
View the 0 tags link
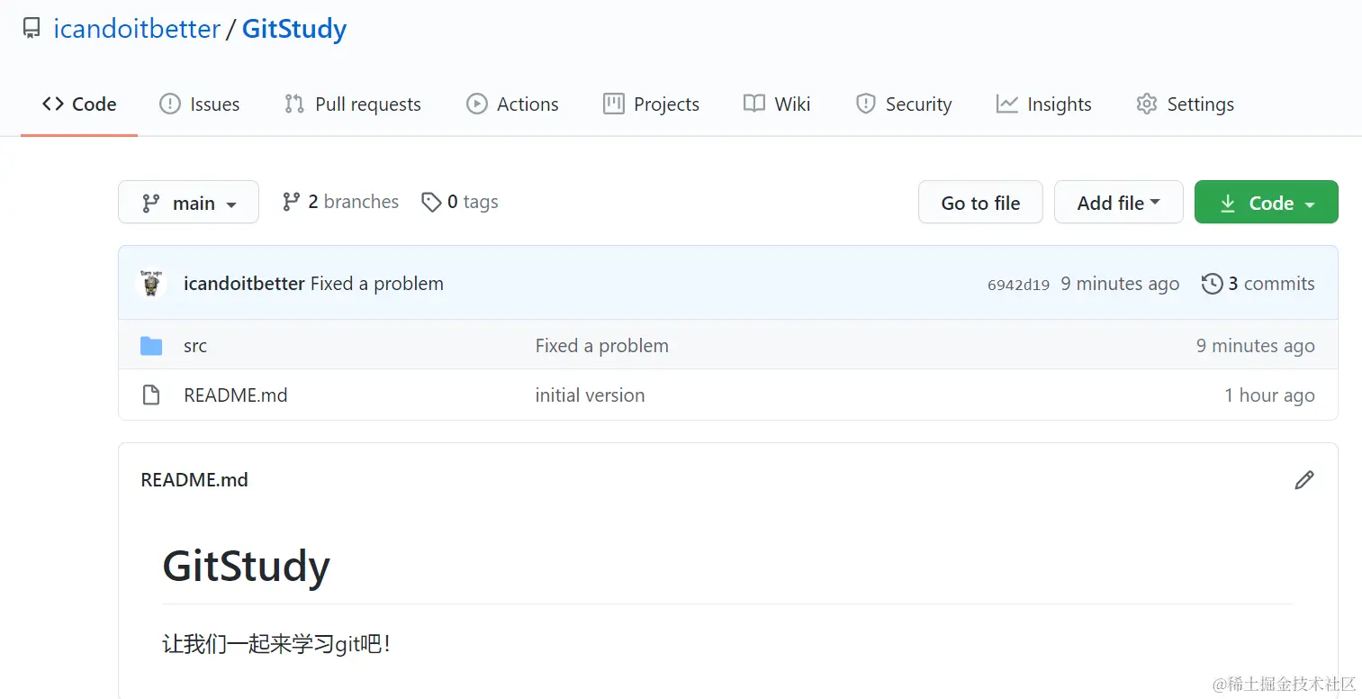point(460,202)
